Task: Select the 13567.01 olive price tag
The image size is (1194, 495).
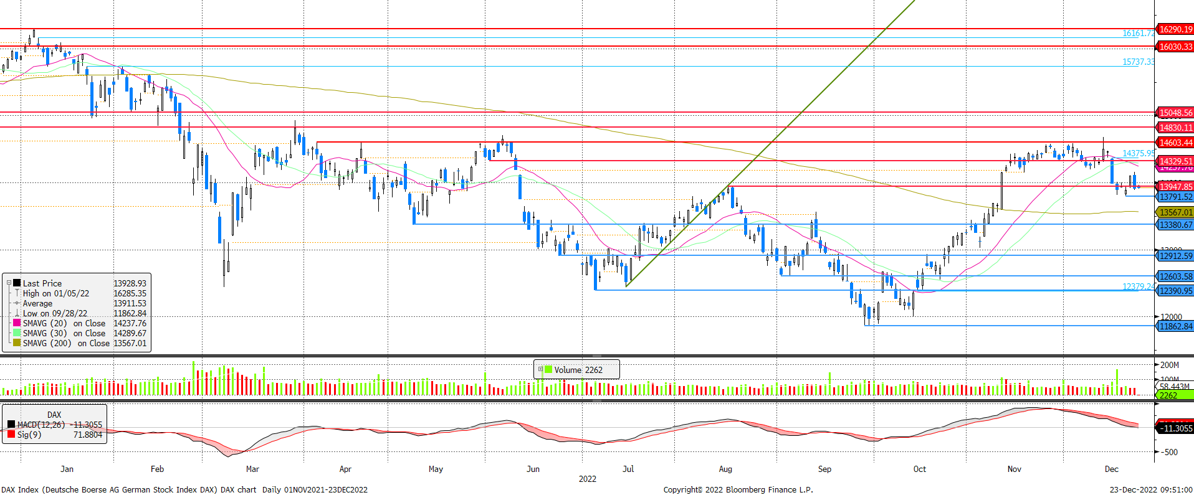Action: tap(1175, 212)
